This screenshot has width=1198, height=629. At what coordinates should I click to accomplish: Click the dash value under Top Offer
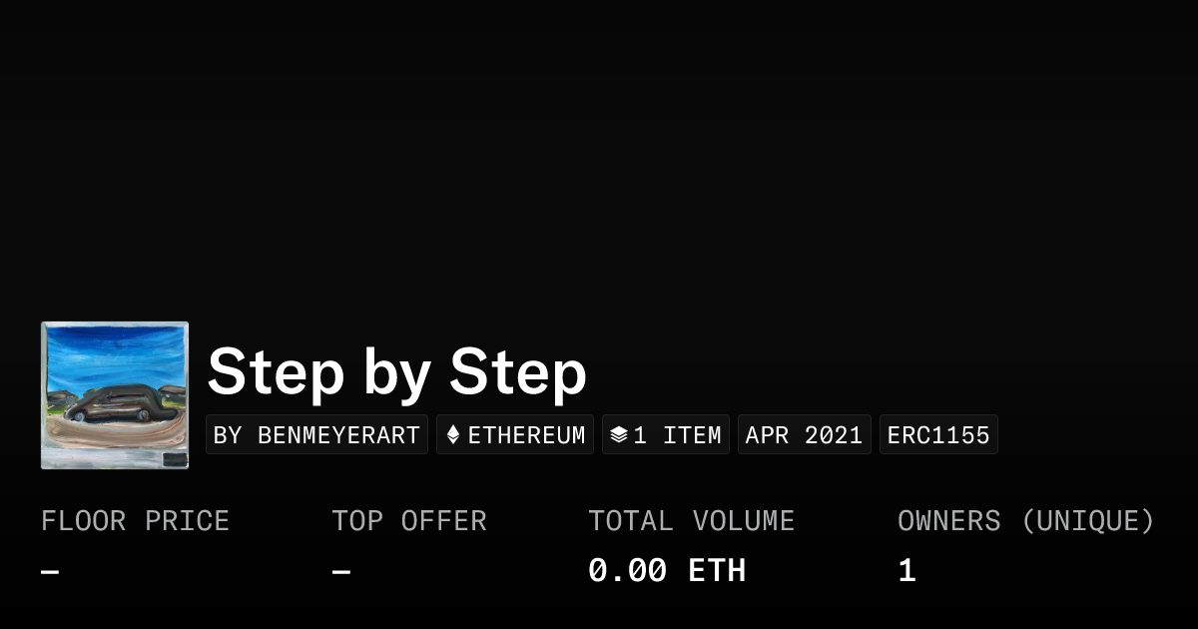pyautogui.click(x=341, y=571)
